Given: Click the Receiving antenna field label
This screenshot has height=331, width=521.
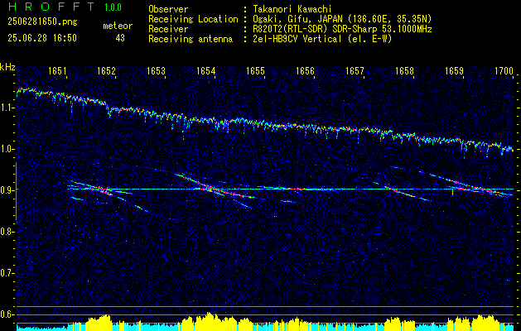Looking at the screenshot, I should pyautogui.click(x=191, y=39).
